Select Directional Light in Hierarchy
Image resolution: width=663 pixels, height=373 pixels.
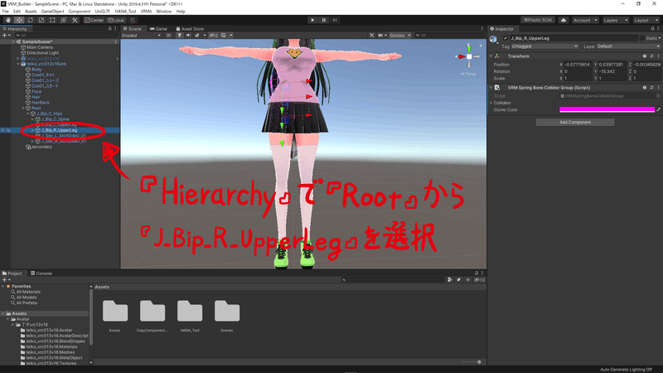[42, 53]
